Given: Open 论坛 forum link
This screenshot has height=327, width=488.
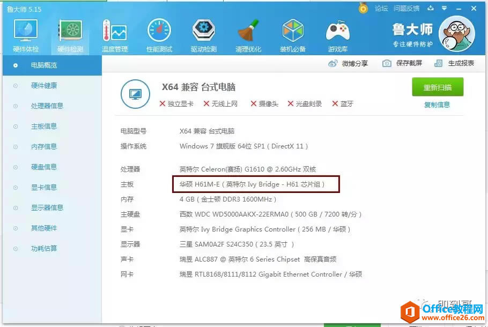Looking at the screenshot, I should (381, 9).
